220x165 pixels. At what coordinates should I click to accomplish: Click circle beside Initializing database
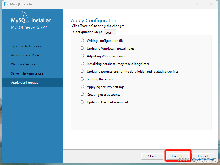coord(82,64)
